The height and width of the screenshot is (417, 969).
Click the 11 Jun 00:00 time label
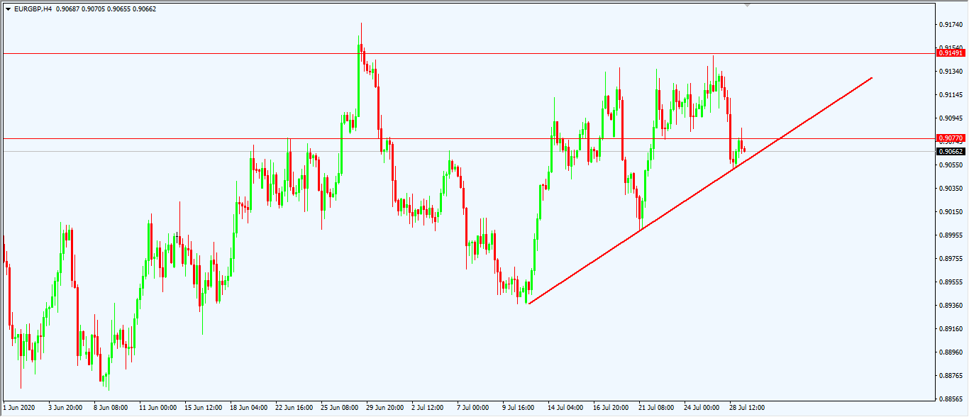pos(157,408)
